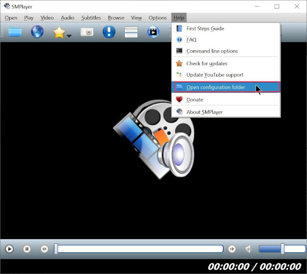The image size is (307, 274).
Task: Click the play button in control bar
Action: click(10, 249)
